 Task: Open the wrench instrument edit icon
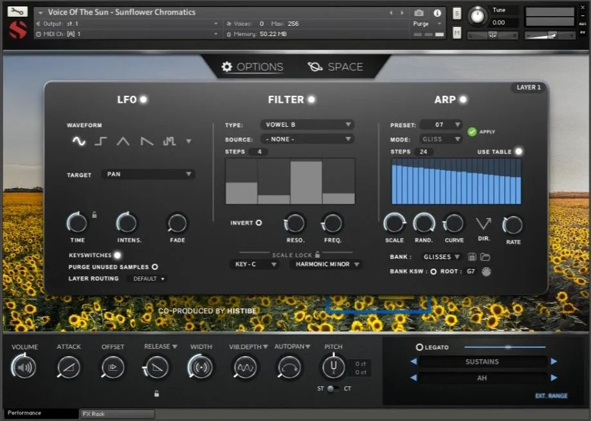17,12
